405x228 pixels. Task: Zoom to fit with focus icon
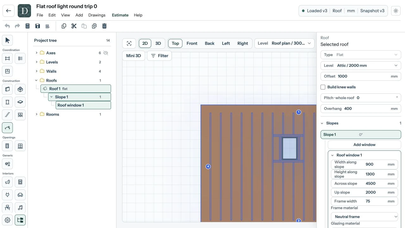pos(129,43)
